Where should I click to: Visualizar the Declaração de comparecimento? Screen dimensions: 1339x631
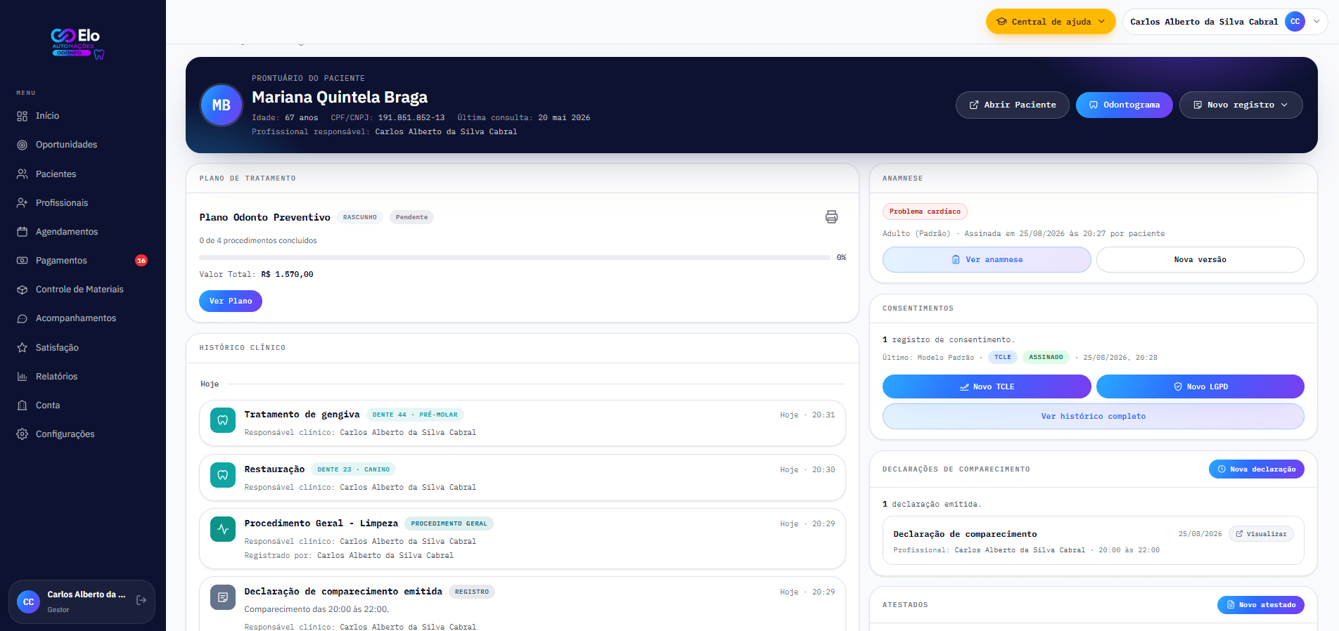[1261, 534]
